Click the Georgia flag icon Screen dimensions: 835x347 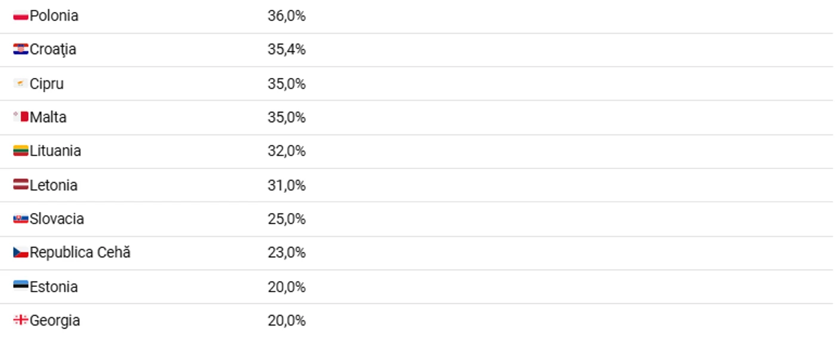click(x=21, y=320)
